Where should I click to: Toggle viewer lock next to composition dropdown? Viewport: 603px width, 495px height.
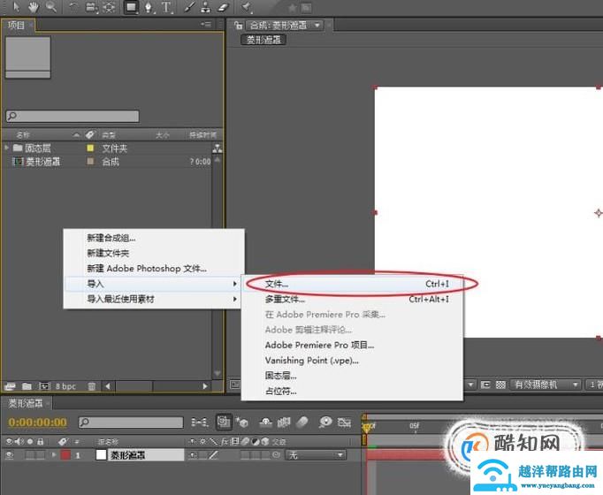238,26
